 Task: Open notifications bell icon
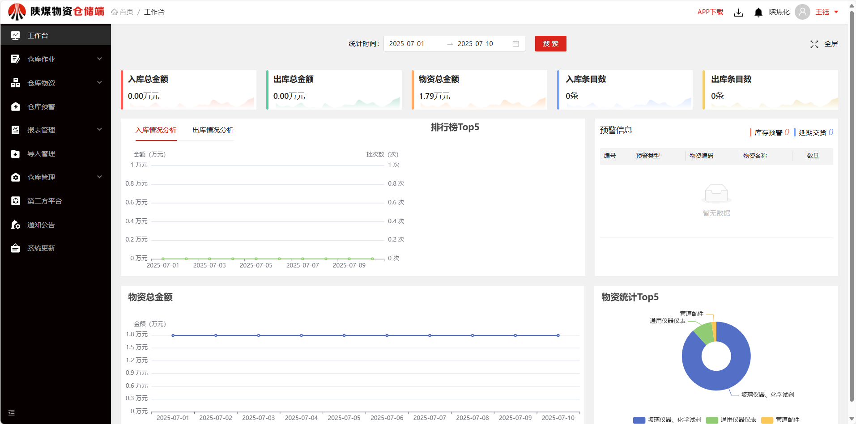tap(758, 13)
